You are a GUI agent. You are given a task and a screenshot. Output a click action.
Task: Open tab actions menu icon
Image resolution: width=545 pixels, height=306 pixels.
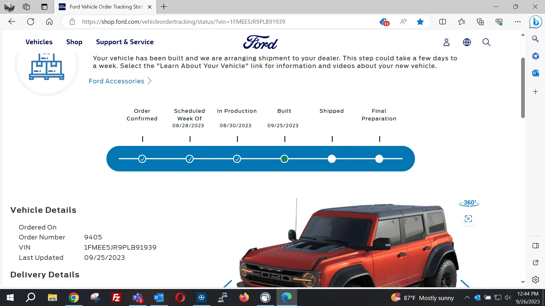(x=44, y=7)
